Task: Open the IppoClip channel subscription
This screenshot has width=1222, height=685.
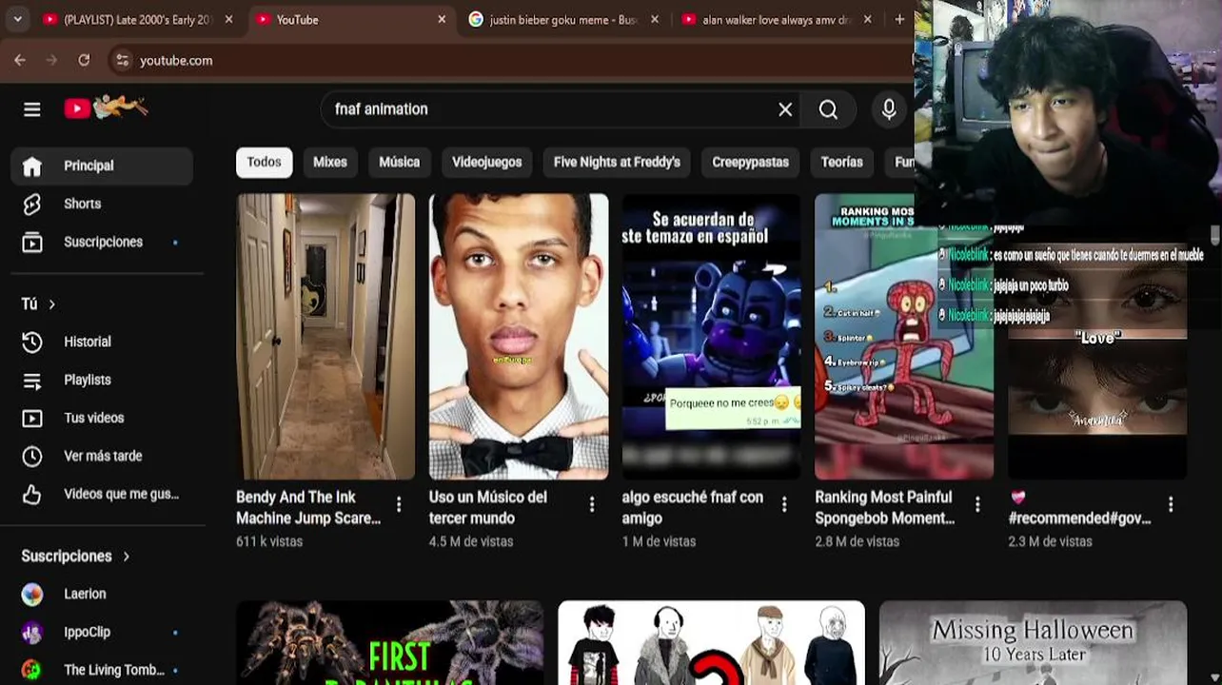Action: click(x=102, y=632)
